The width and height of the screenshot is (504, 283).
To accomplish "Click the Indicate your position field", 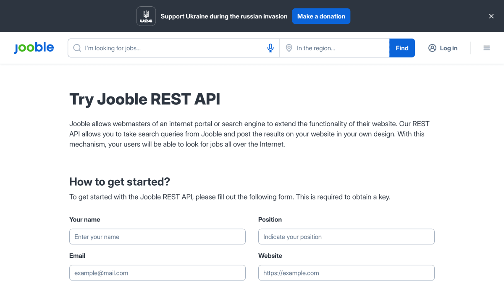I will [346, 237].
